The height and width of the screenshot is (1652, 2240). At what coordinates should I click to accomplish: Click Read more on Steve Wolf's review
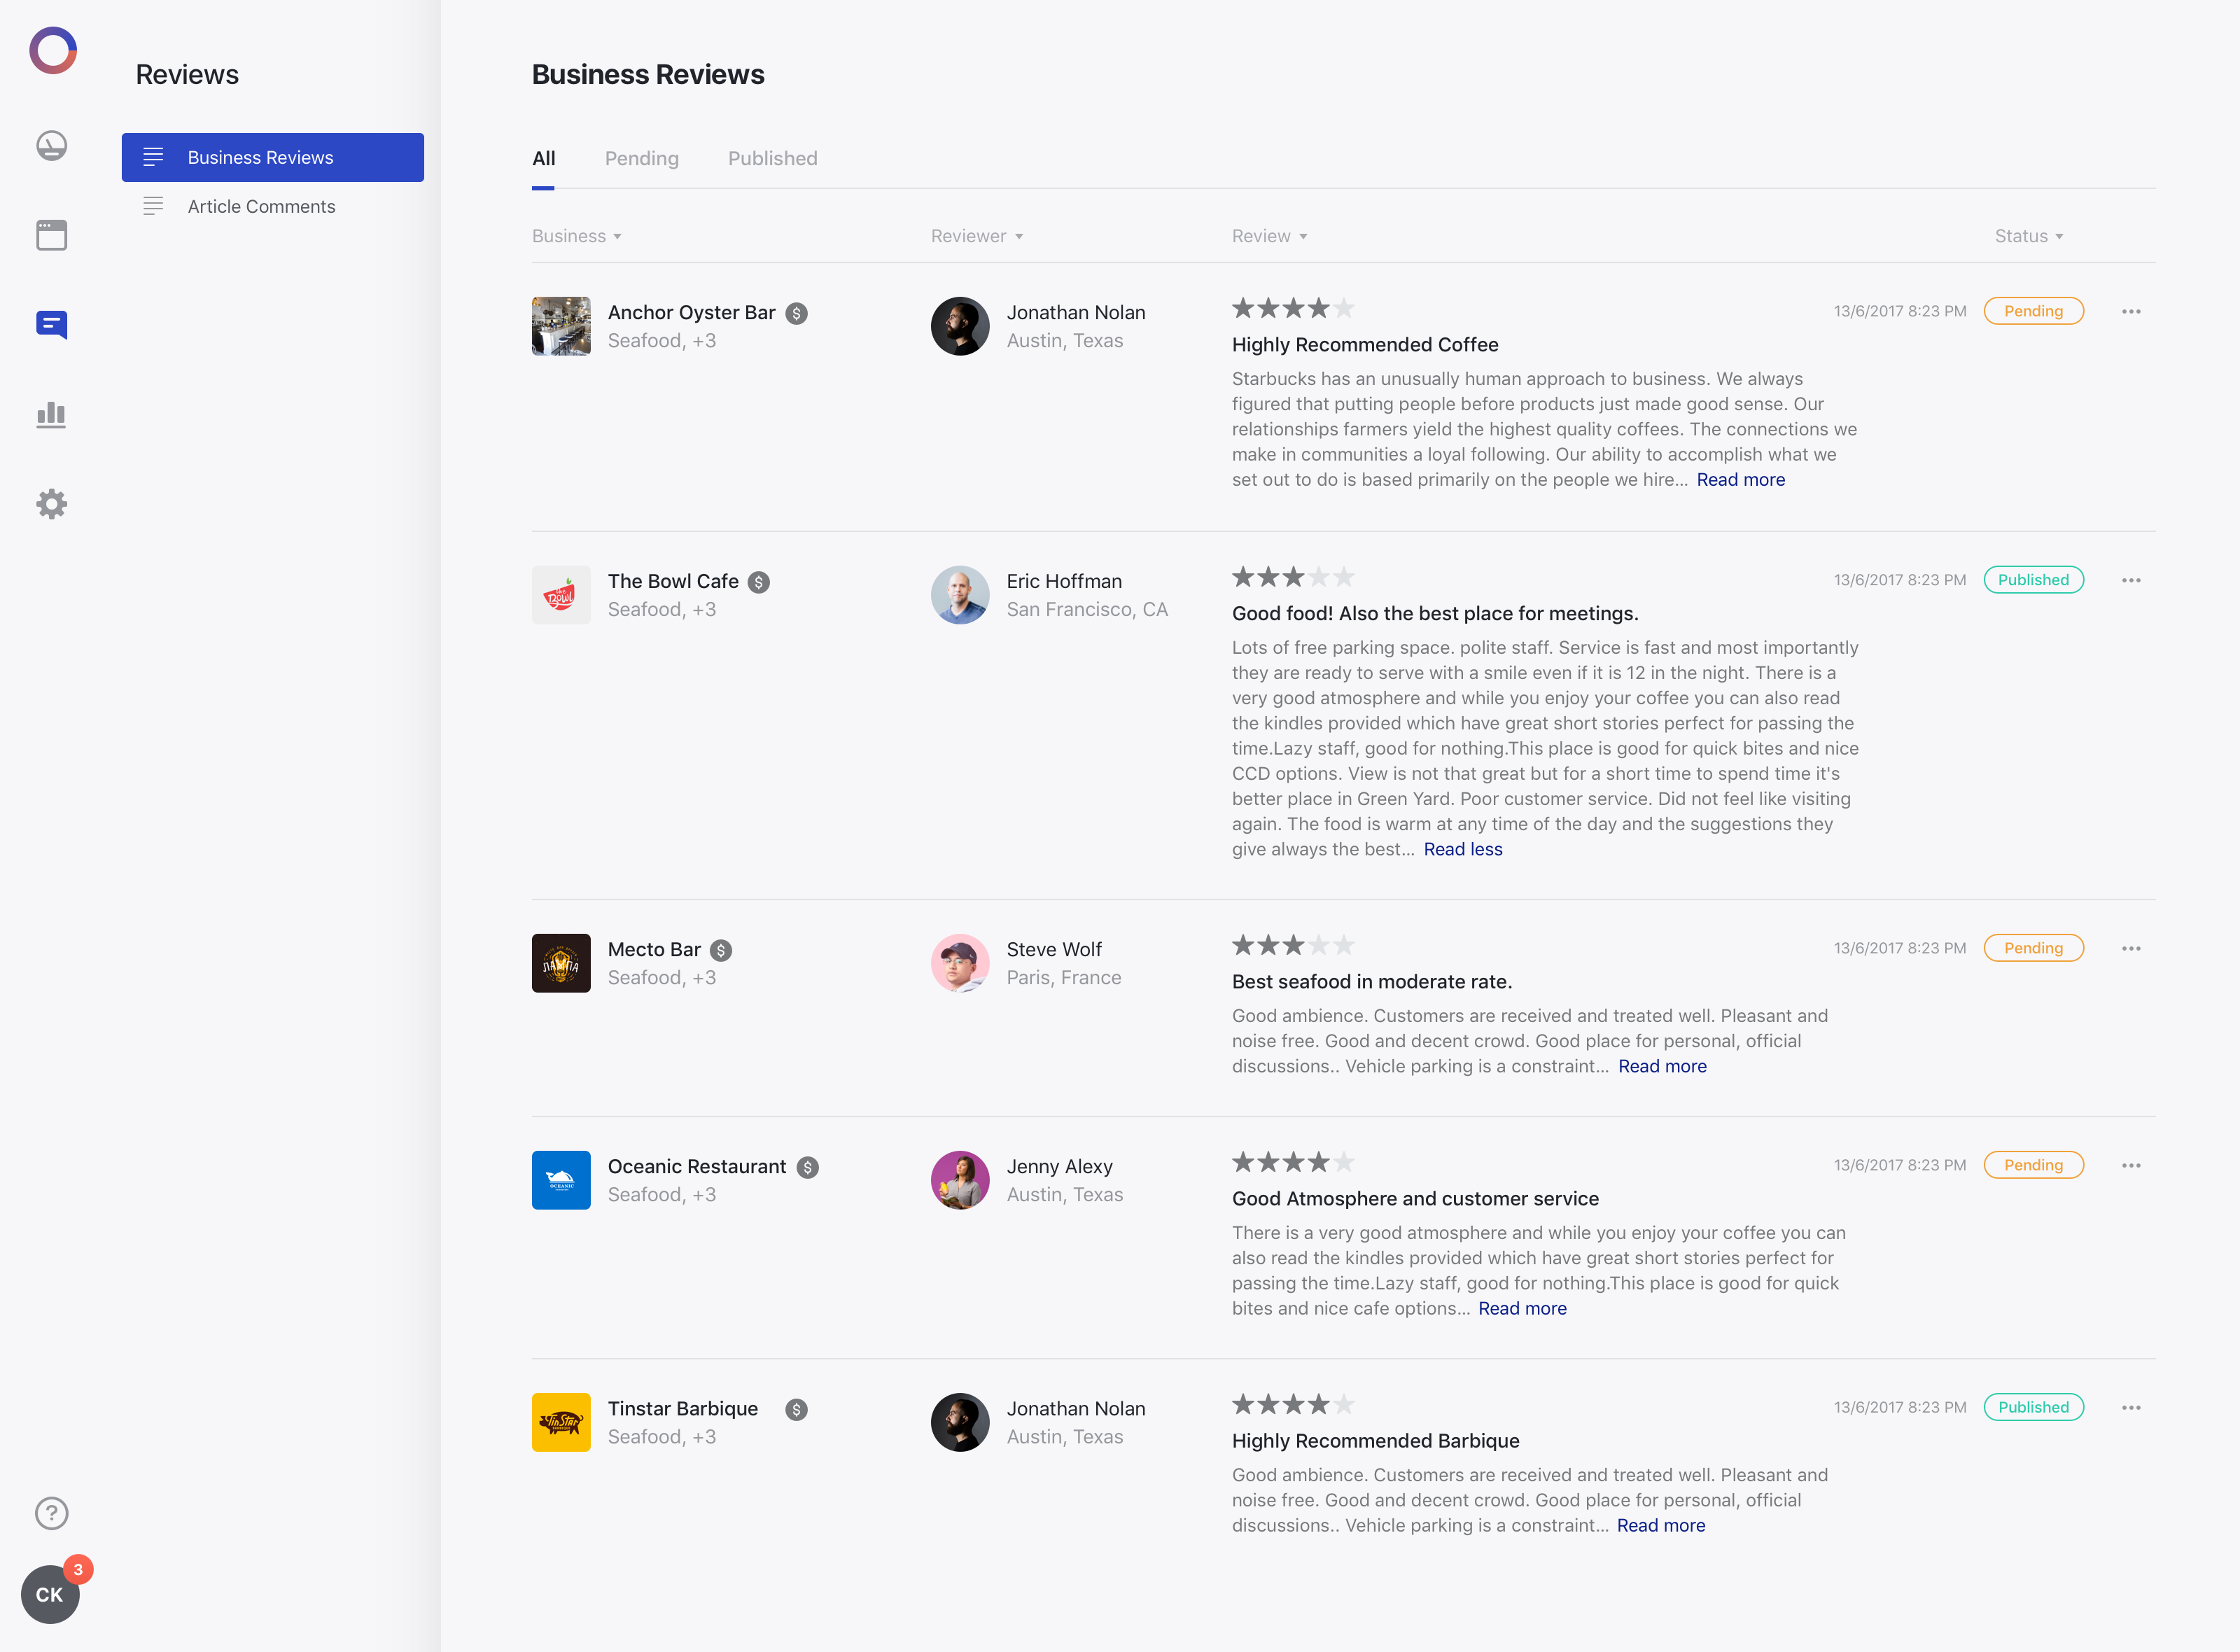tap(1662, 1066)
